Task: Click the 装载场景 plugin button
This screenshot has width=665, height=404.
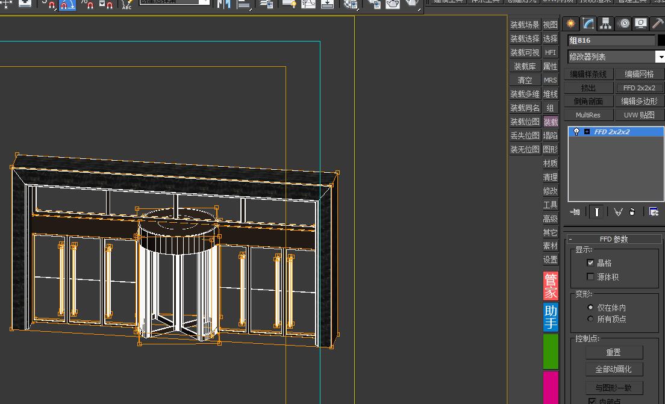Action: click(525, 25)
